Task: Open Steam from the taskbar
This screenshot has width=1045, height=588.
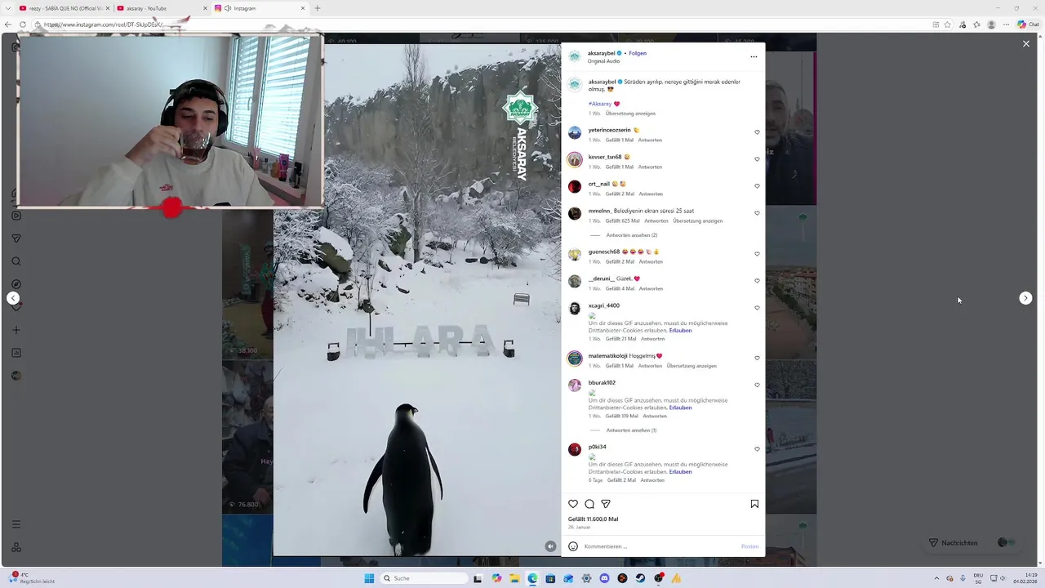Action: pos(640,578)
